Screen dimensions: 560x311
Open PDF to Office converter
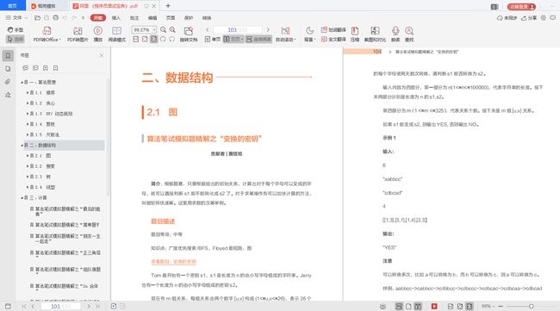(x=47, y=34)
